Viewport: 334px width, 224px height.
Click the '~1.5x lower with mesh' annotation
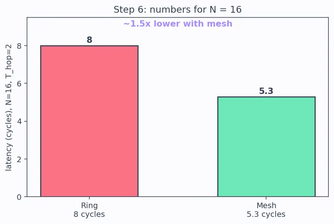point(178,24)
